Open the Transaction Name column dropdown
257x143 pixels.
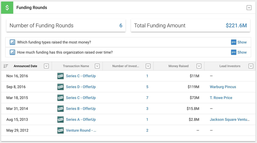click(x=97, y=66)
